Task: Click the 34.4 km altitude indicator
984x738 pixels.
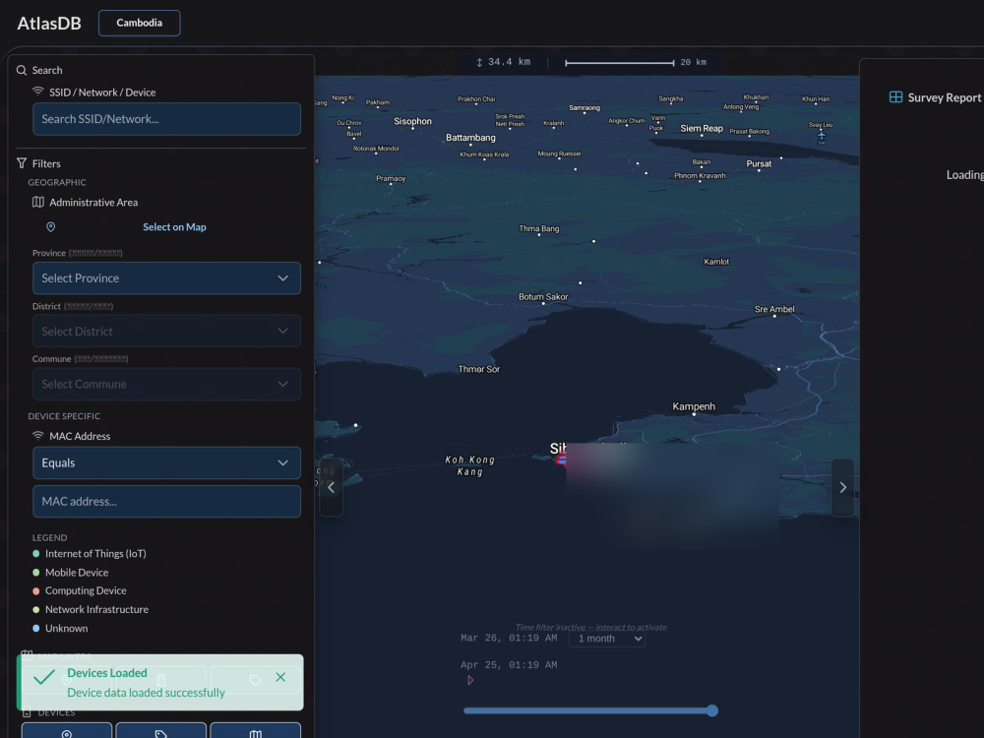Action: click(x=503, y=62)
